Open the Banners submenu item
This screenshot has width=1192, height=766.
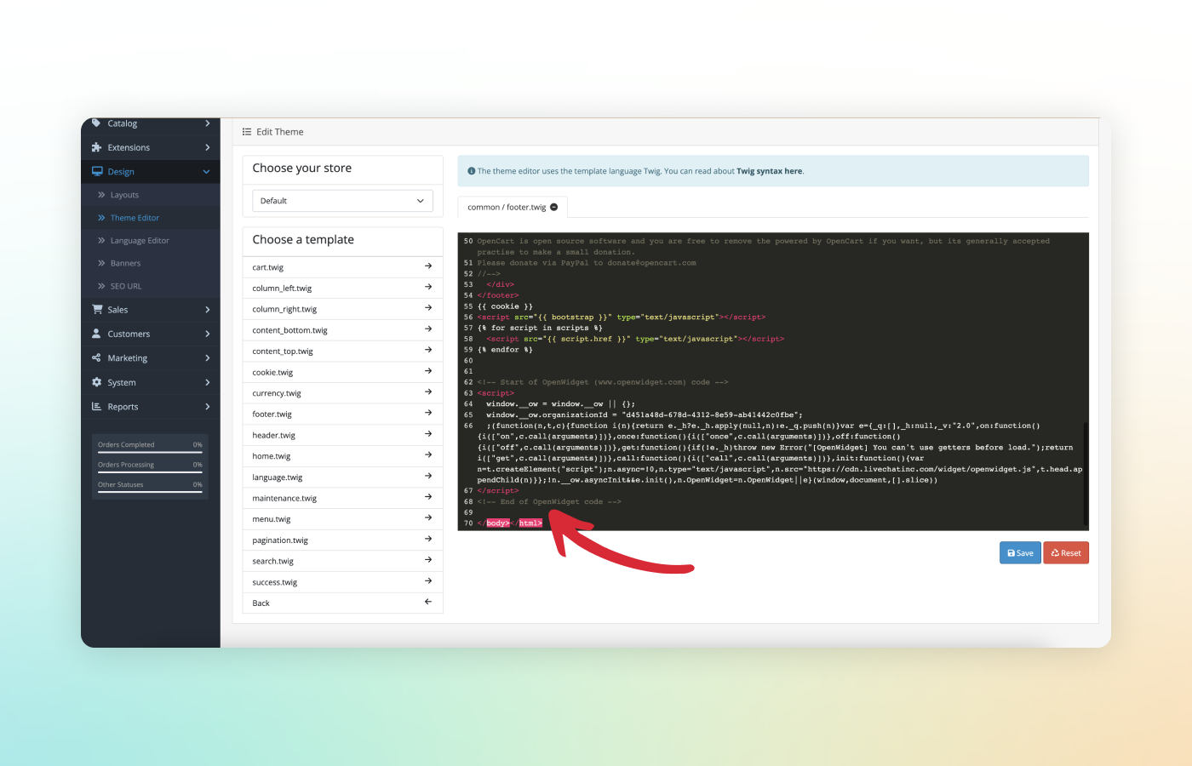[151, 264]
